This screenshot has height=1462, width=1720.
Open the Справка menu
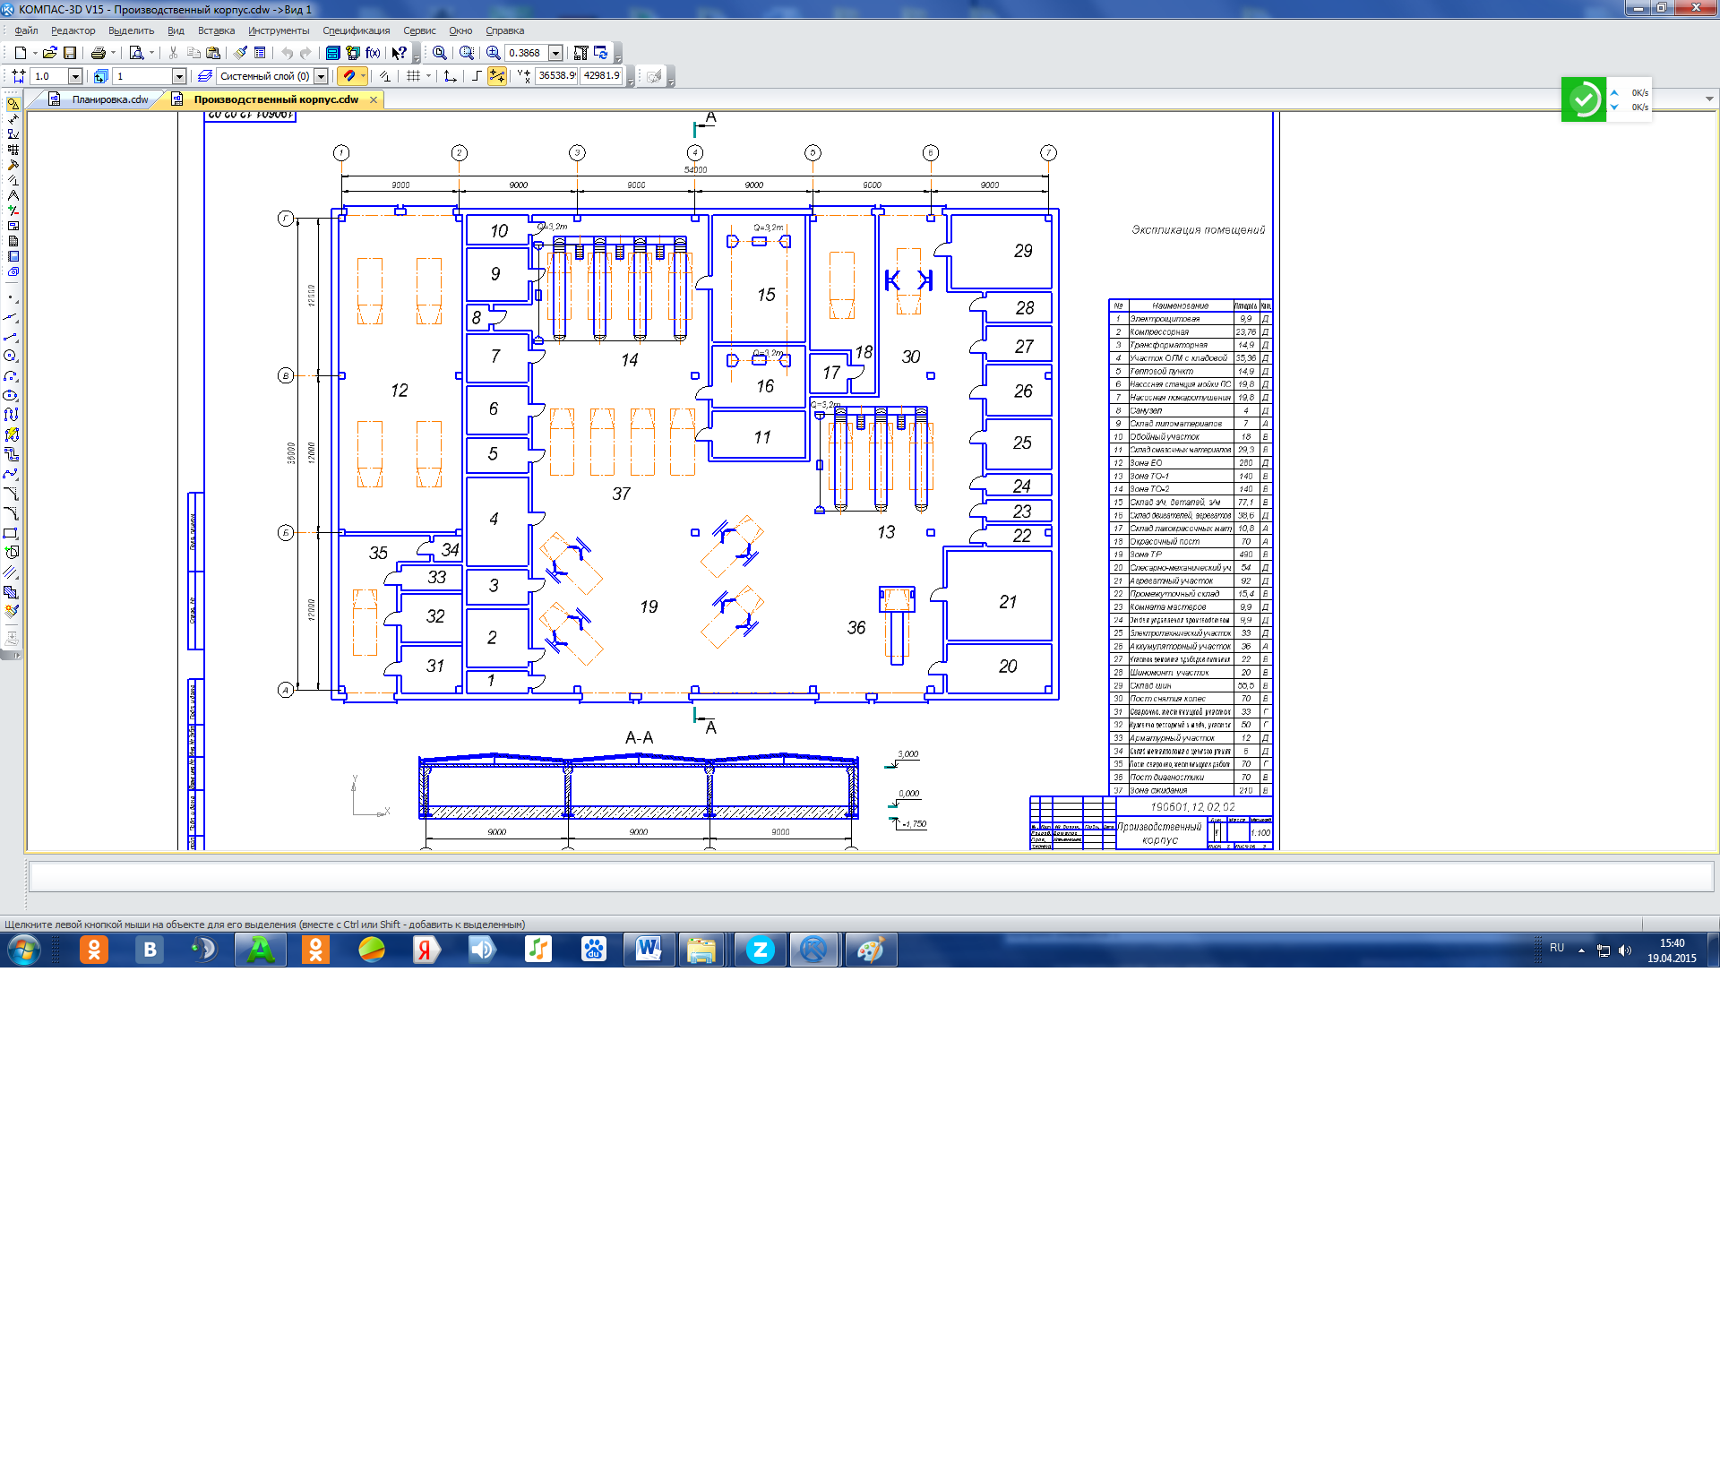[x=504, y=30]
